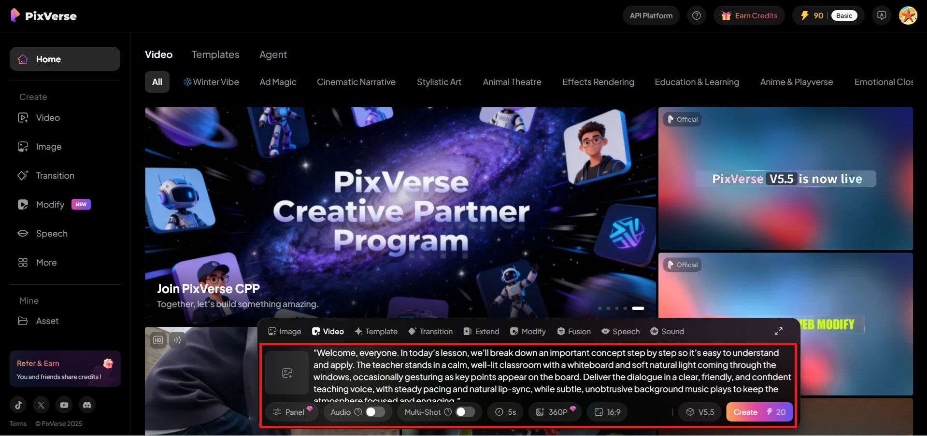
Task: Select the Cinematic Narrative category
Action: click(x=356, y=82)
